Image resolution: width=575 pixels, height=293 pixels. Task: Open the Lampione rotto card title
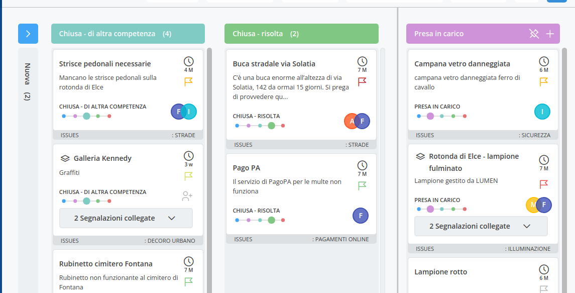point(440,272)
